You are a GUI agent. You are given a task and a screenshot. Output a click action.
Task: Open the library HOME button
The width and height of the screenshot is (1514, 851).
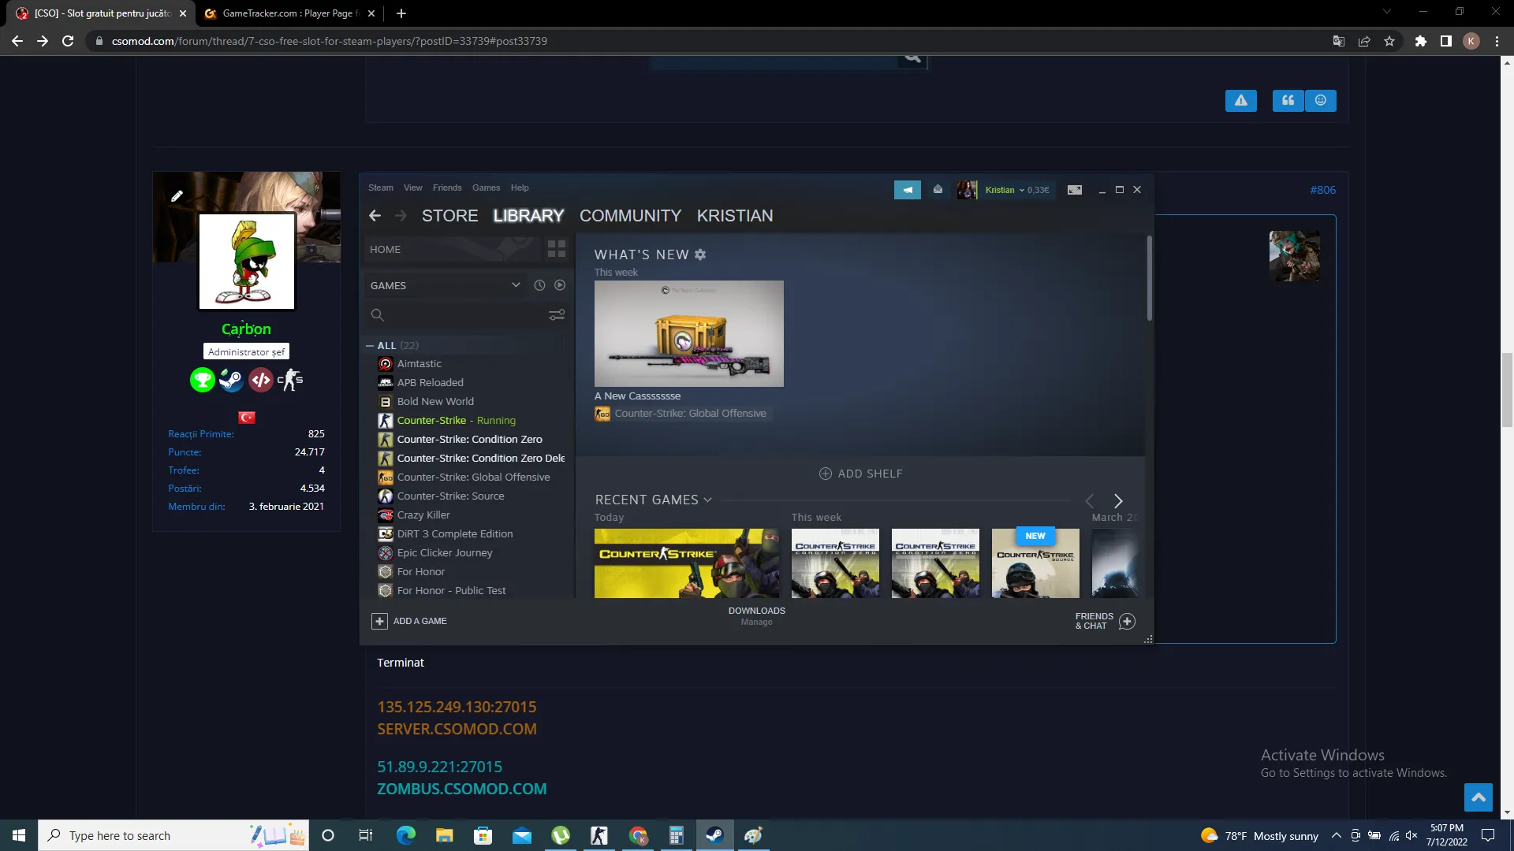tap(452, 249)
